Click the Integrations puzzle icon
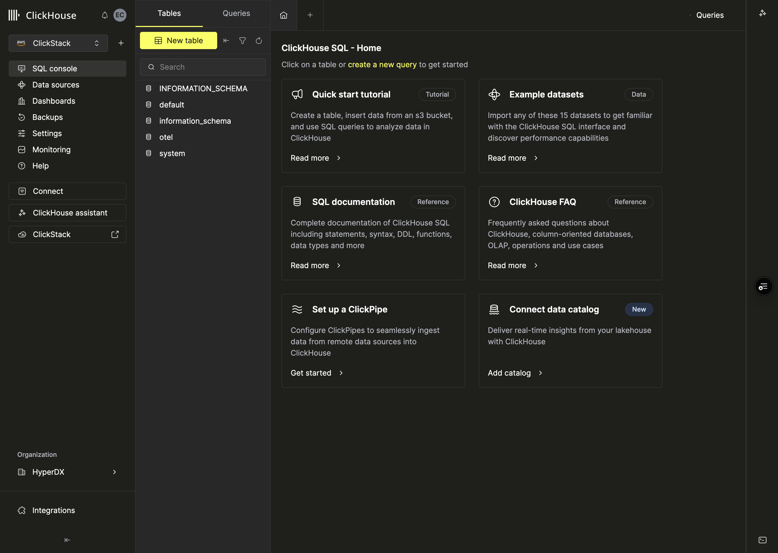Screen dimensions: 778x553 pyautogui.click(x=21, y=510)
